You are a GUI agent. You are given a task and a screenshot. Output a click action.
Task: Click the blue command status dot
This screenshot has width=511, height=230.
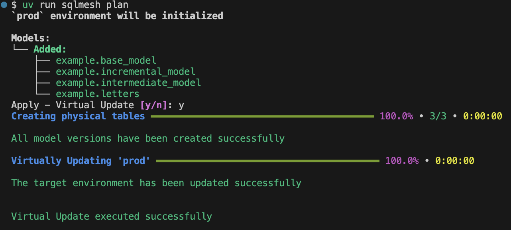[4, 5]
